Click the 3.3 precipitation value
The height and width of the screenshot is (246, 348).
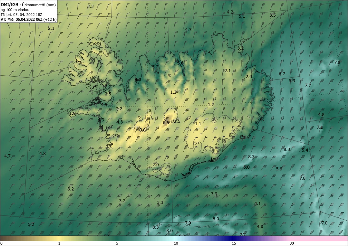click(160, 202)
